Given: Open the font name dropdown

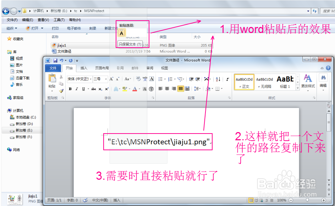Looking at the screenshot, I should click(90, 79).
